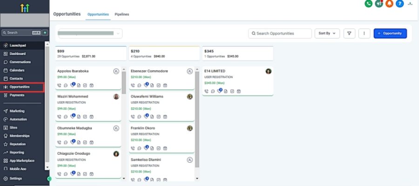This screenshot has height=186, width=419.
Task: Click calendar icon on E14 LIMITED card
Action: (x=238, y=91)
